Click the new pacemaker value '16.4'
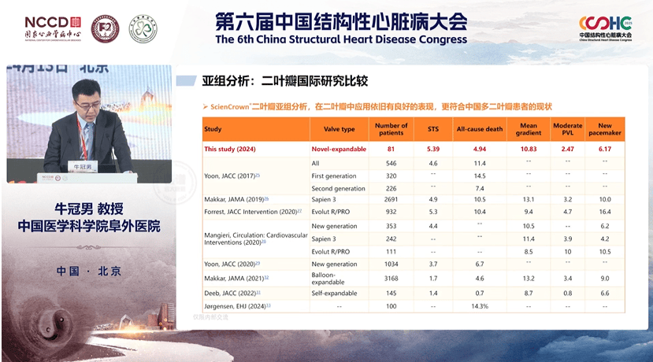 coord(605,212)
